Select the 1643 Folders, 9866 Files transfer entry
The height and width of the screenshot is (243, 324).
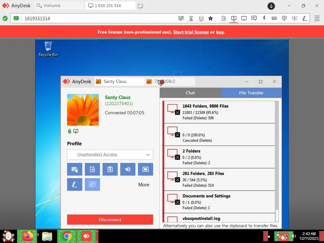219,112
